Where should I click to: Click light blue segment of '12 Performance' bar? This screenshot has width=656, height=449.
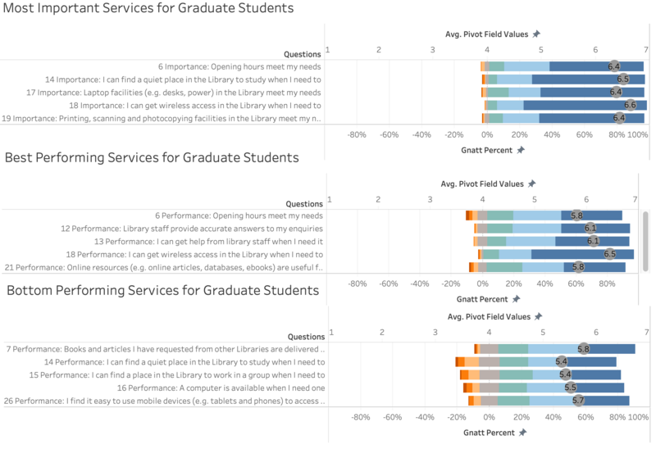click(x=537, y=229)
